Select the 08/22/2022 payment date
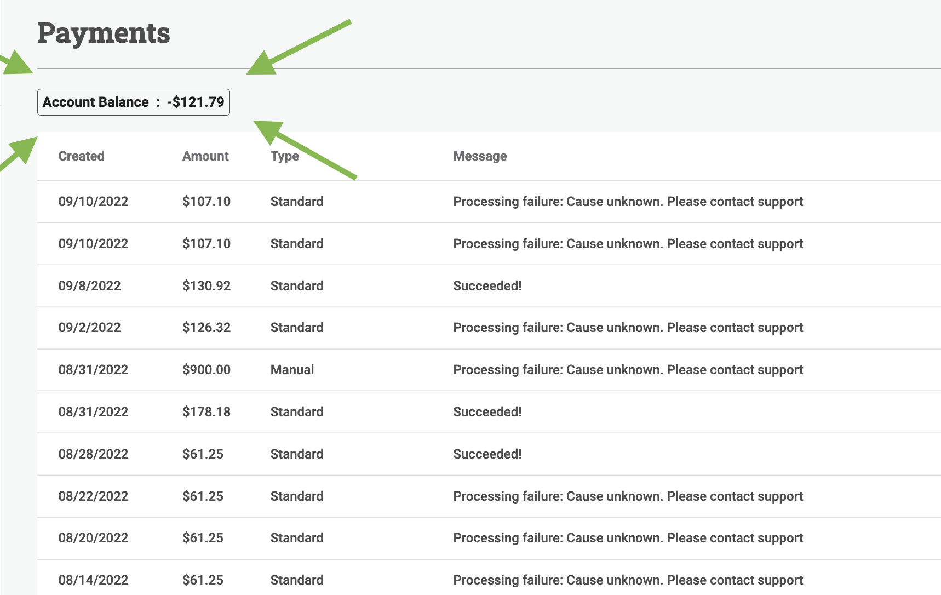 tap(93, 496)
